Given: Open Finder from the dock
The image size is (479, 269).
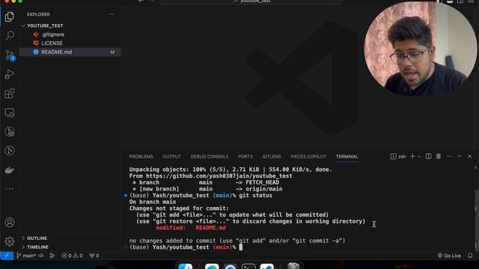Looking at the screenshot, I should [185, 266].
